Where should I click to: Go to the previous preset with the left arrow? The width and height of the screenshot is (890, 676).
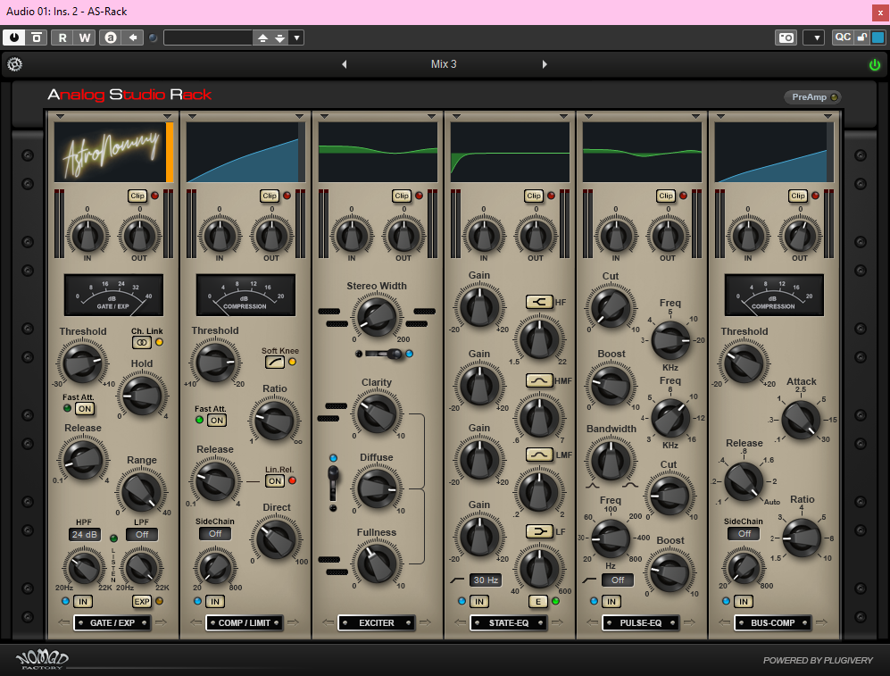(x=344, y=64)
